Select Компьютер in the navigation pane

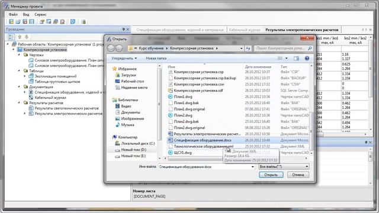[128, 137]
